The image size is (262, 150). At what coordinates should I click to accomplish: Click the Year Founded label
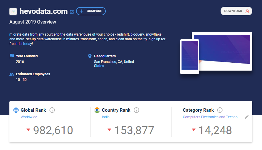[27, 56]
